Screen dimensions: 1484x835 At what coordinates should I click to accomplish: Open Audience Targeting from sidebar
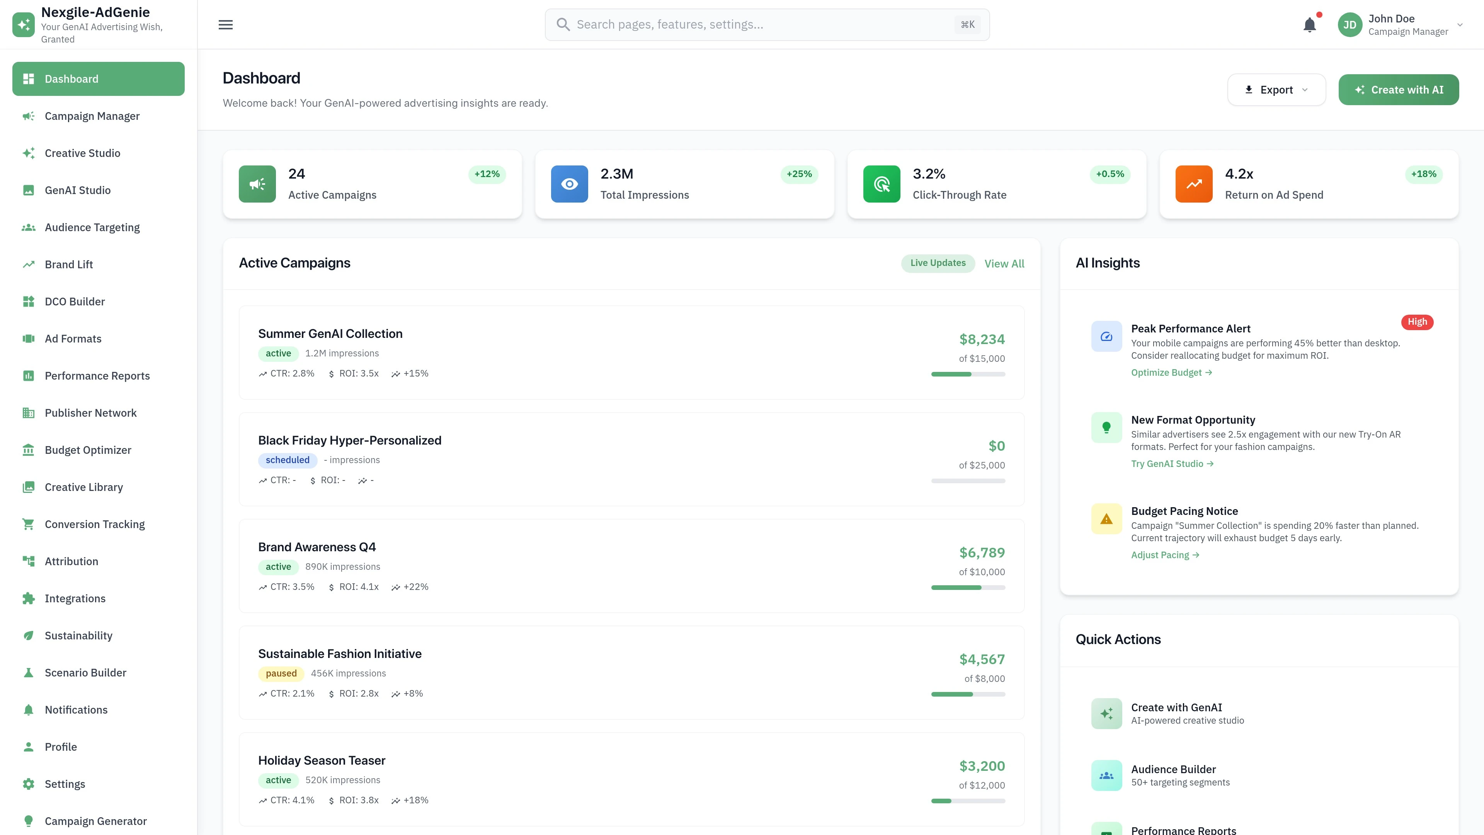(92, 227)
